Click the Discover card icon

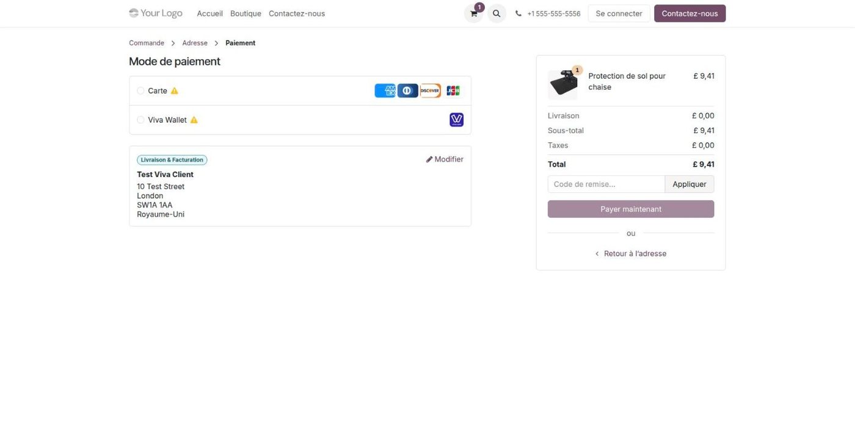[x=431, y=90]
